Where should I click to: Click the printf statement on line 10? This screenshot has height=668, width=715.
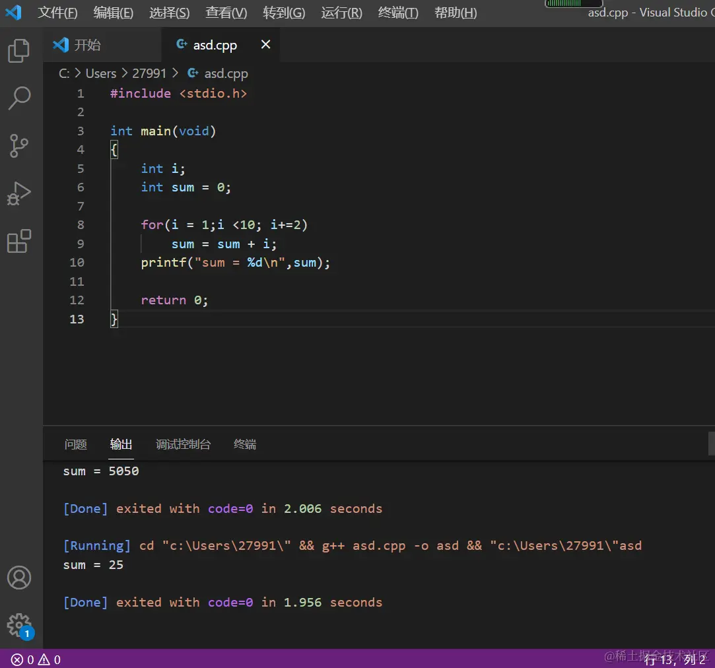(235, 263)
